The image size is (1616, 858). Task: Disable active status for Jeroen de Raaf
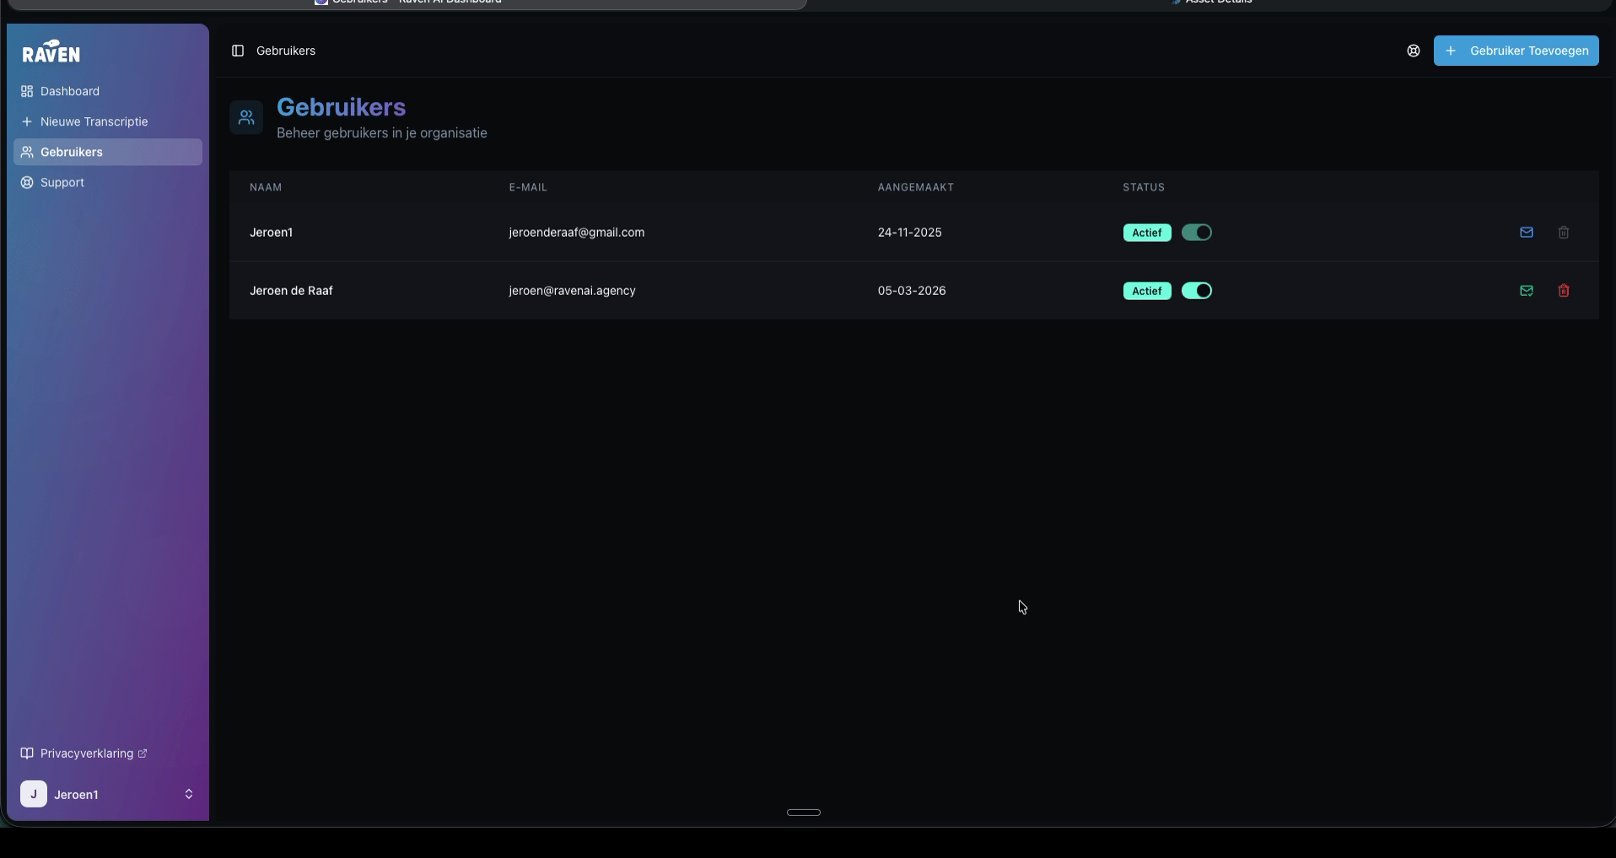(x=1196, y=291)
